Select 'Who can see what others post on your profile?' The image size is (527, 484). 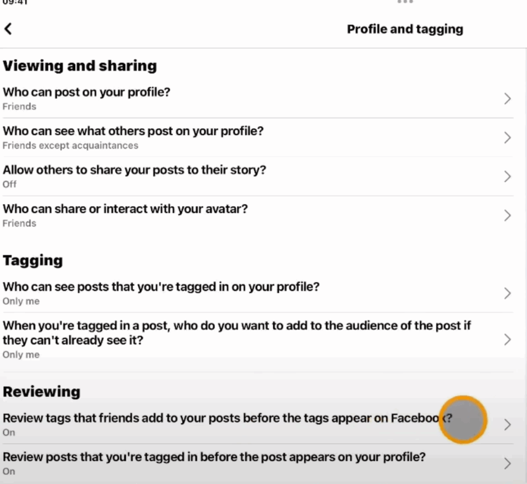tap(133, 131)
